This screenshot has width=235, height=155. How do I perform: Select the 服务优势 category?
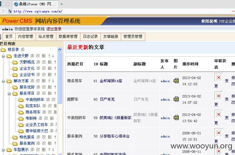(x=27, y=87)
